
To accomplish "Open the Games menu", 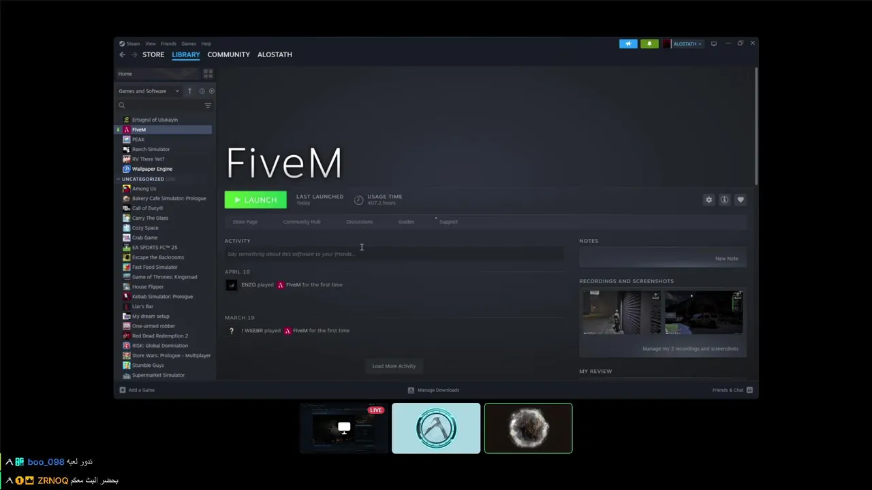I will point(189,44).
